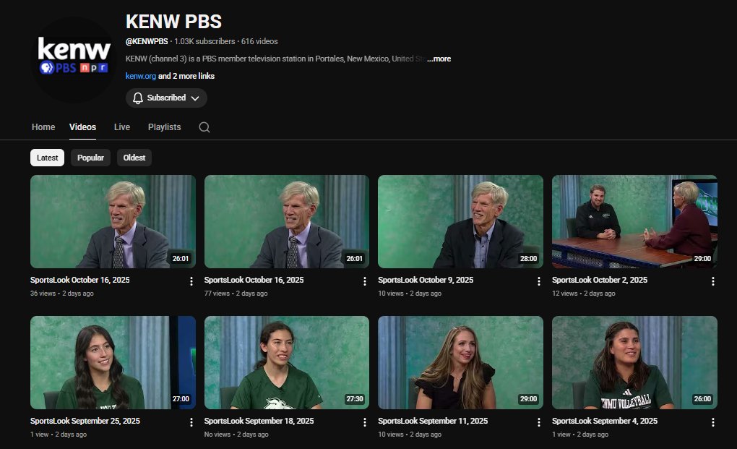Play thumbnail of October 16 video with 77 views
This screenshot has height=449, width=737.
click(x=287, y=221)
